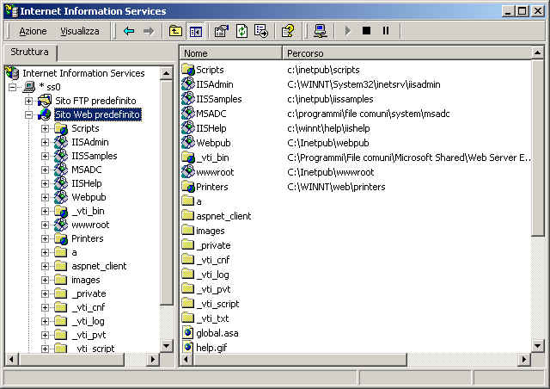
Task: Click IISAdmin application icon in list
Action: [x=188, y=84]
